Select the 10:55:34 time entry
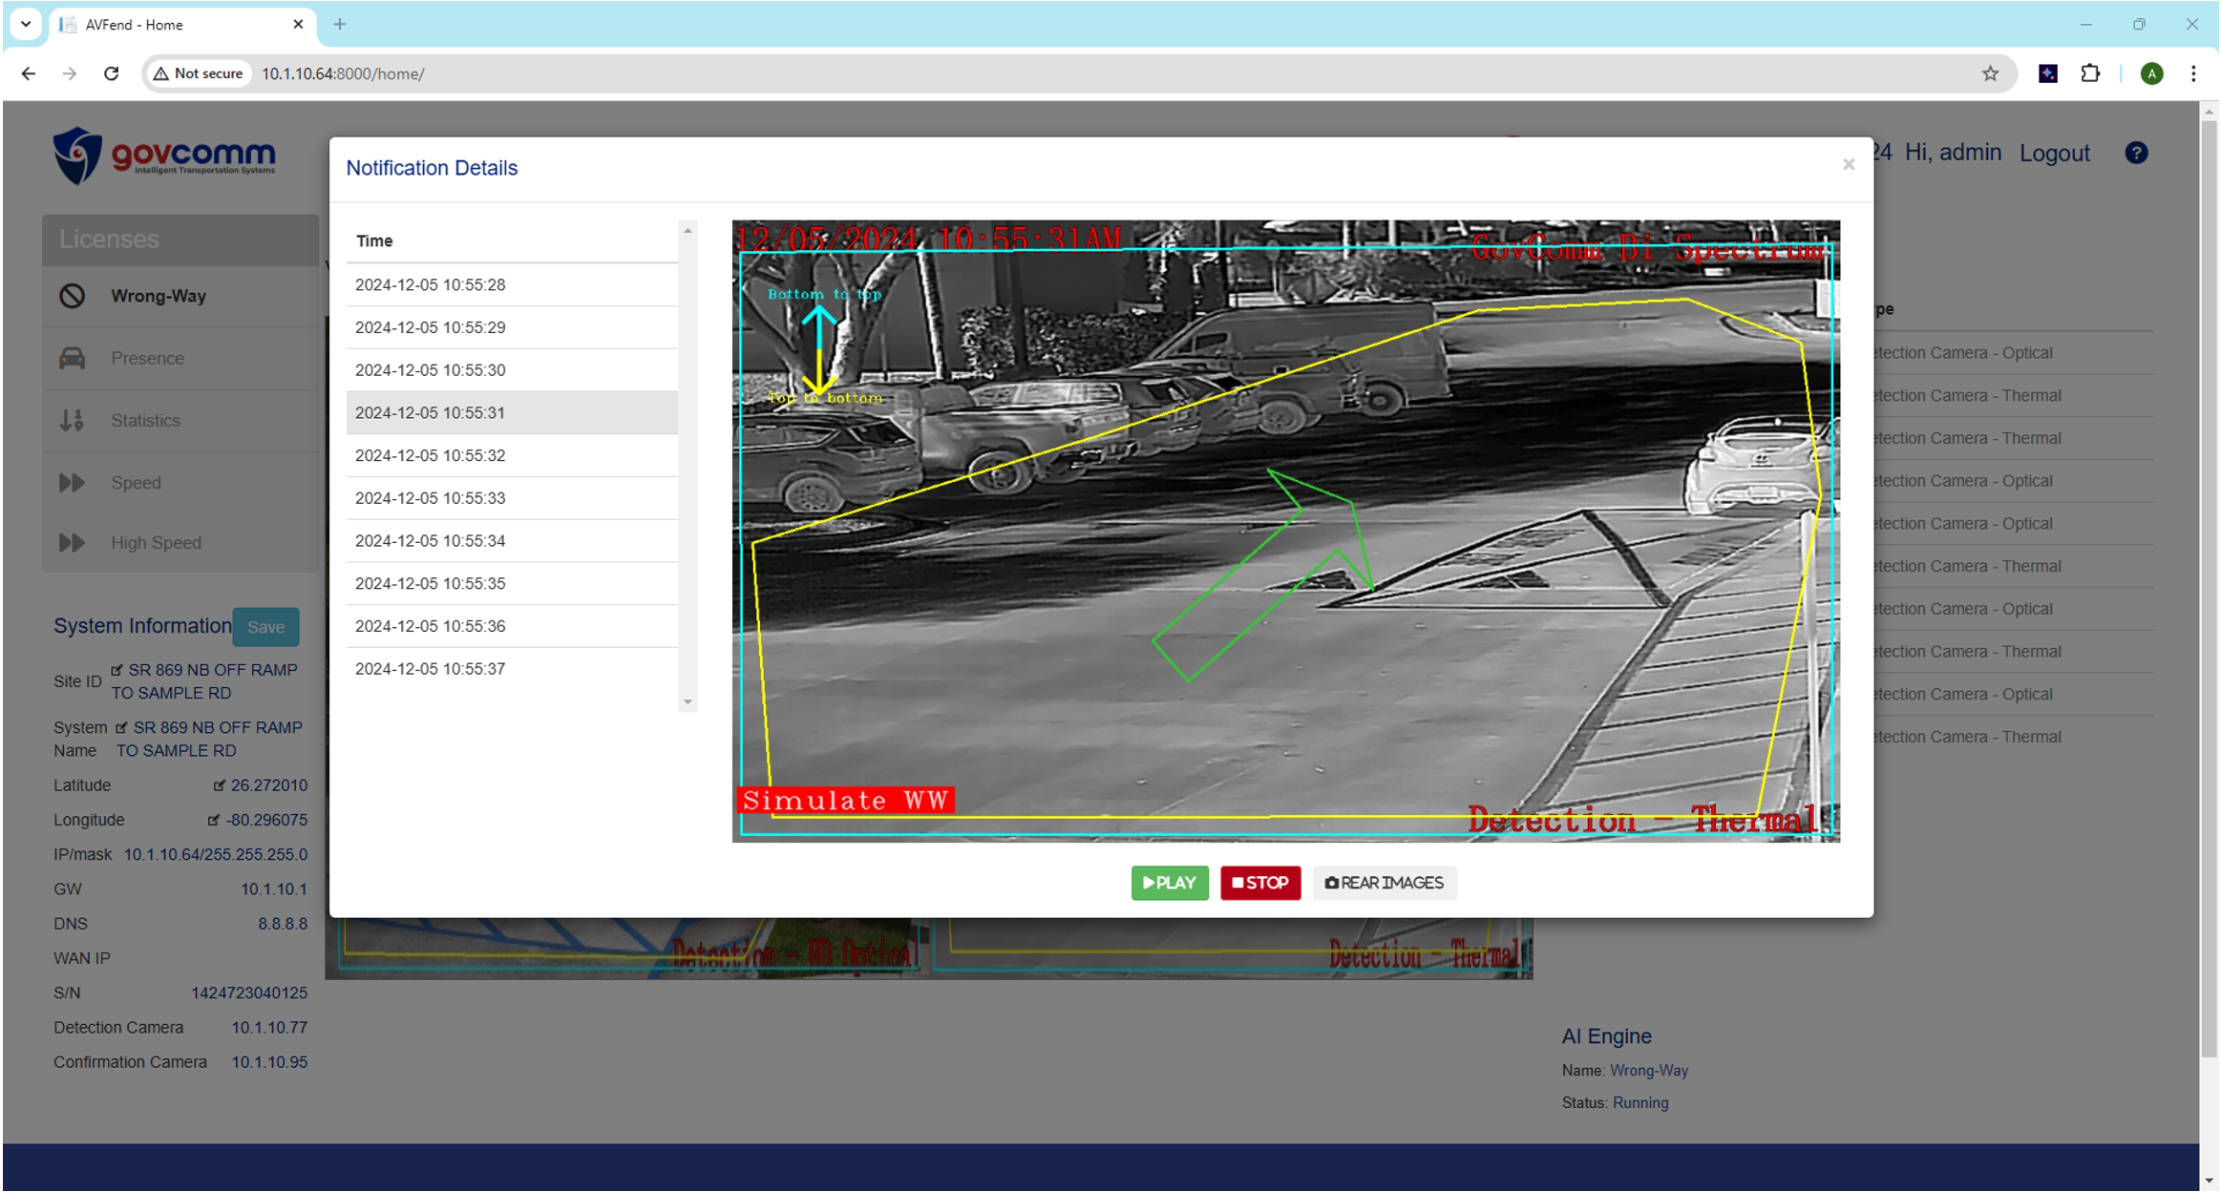 431,541
